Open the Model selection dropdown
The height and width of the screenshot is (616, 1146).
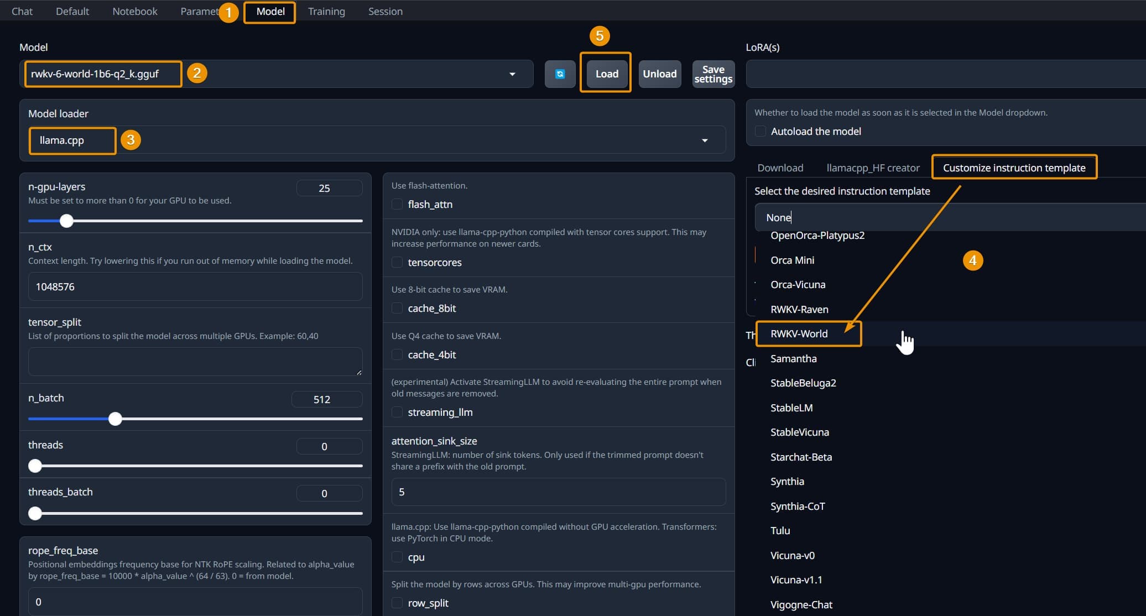tap(512, 74)
